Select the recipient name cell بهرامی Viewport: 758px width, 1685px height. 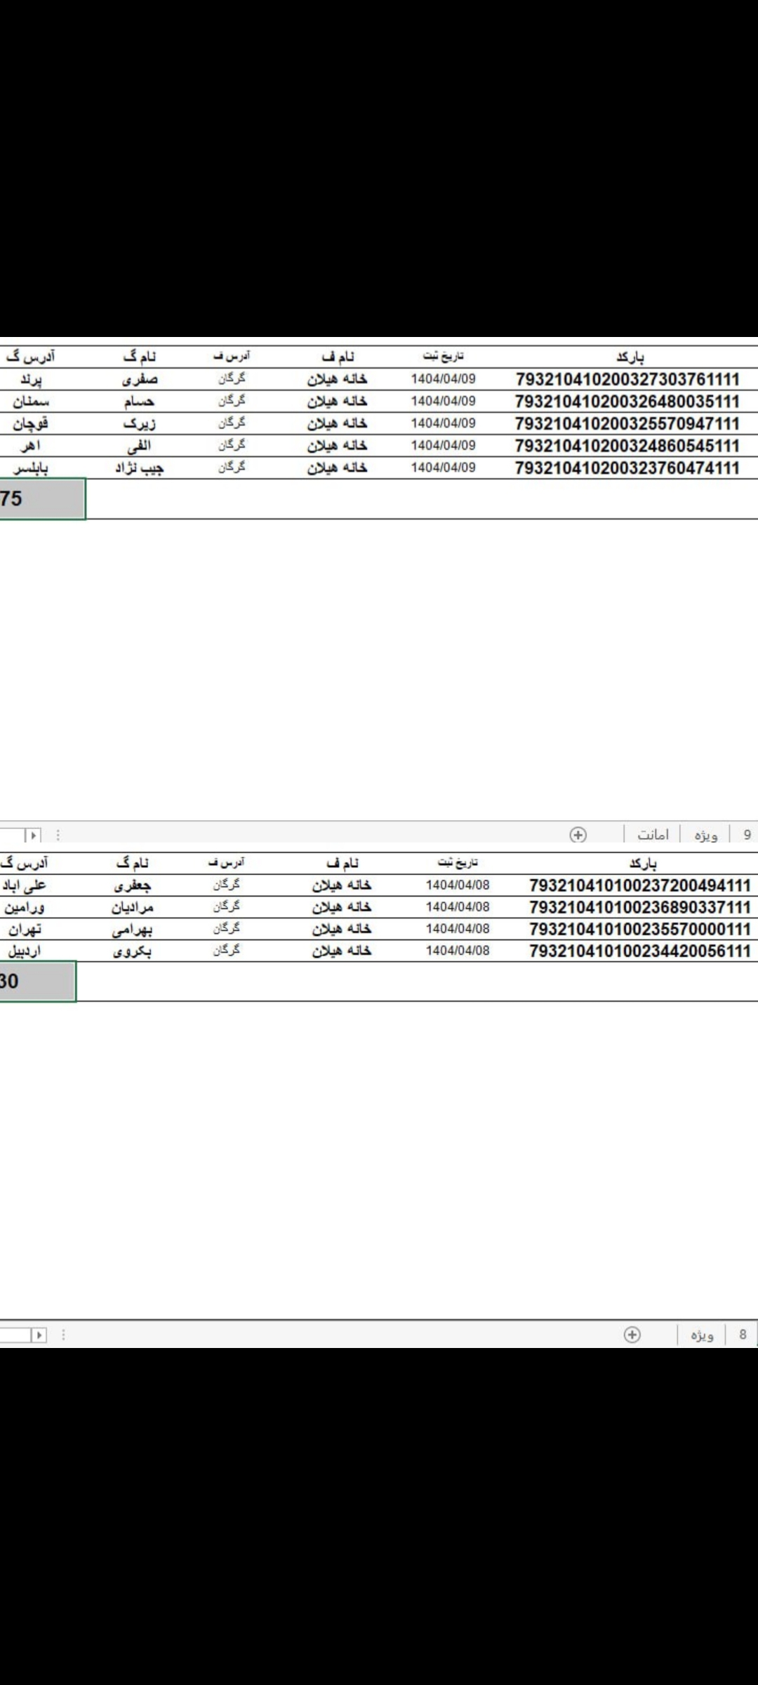point(132,930)
